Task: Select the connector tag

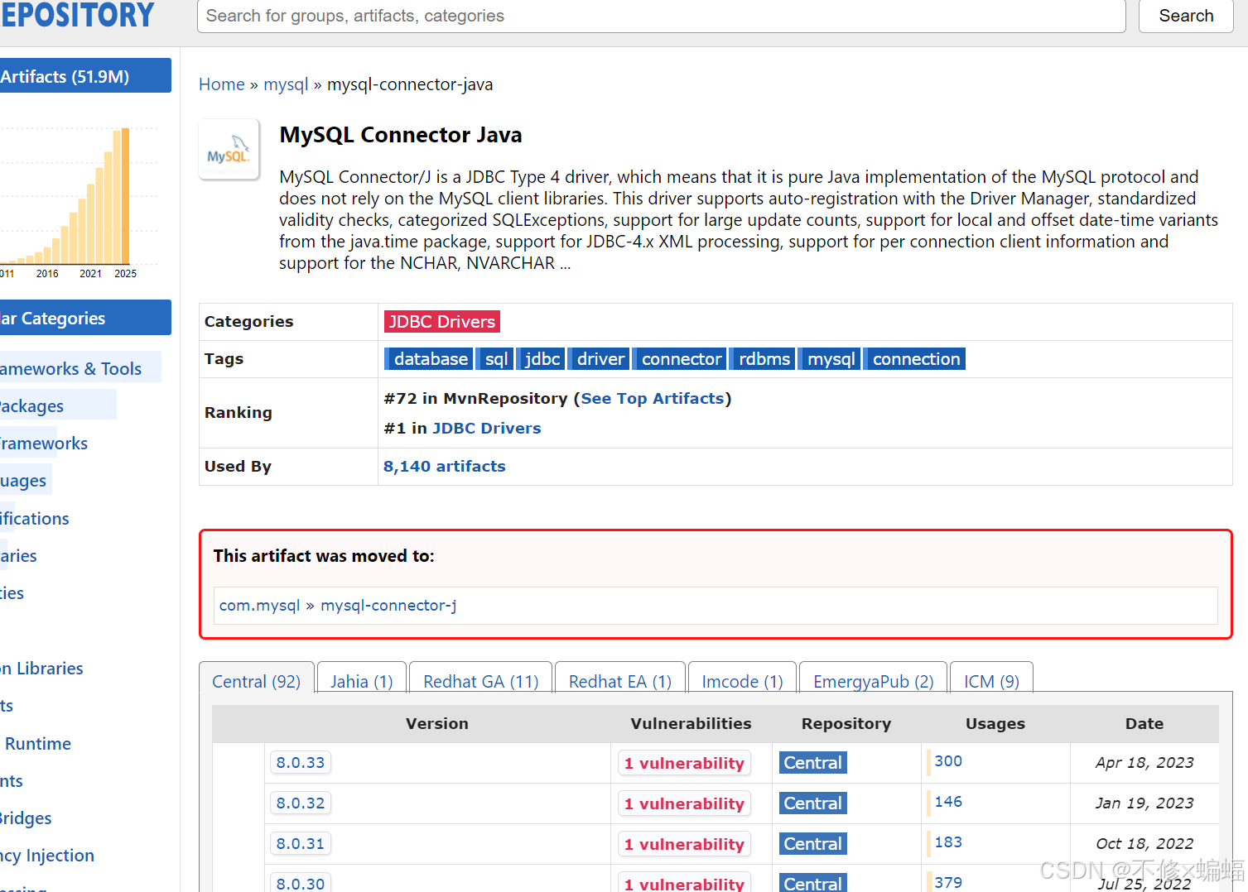Action: (x=681, y=359)
